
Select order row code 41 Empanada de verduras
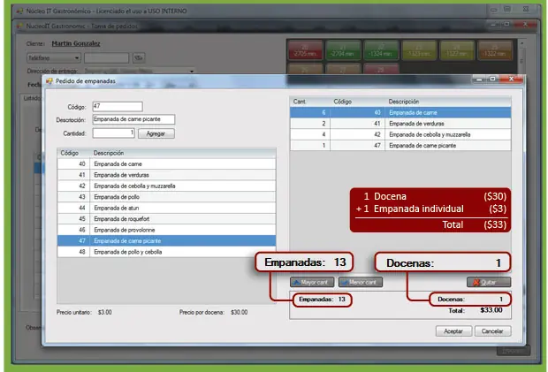[400, 124]
